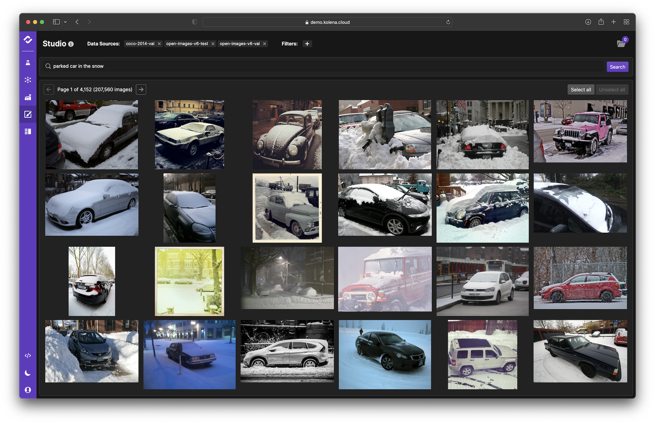The height and width of the screenshot is (424, 655).
Task: Select the silver Mercedes covered in snow thumbnail
Action: click(x=92, y=205)
